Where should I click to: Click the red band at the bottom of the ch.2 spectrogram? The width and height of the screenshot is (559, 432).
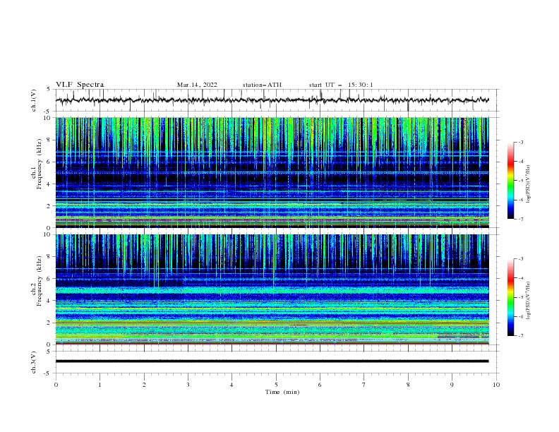point(272,344)
